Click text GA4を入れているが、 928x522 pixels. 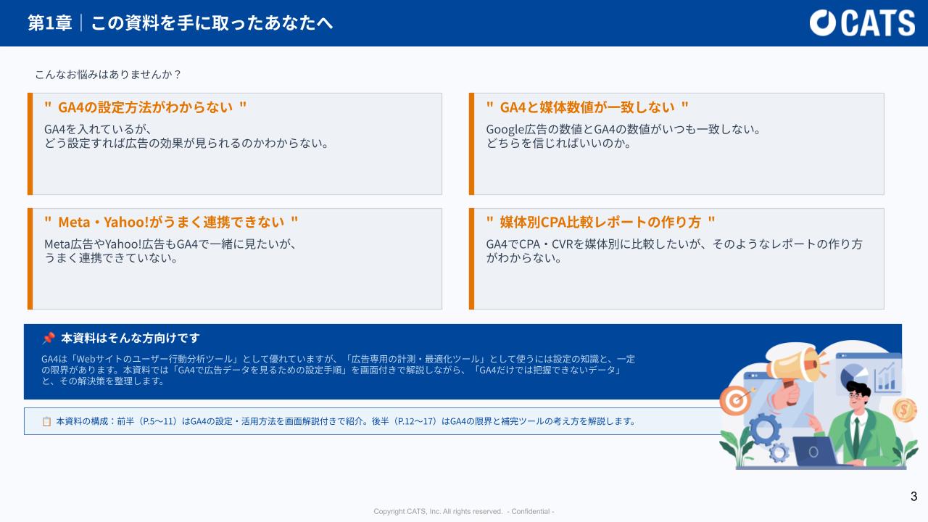97,130
